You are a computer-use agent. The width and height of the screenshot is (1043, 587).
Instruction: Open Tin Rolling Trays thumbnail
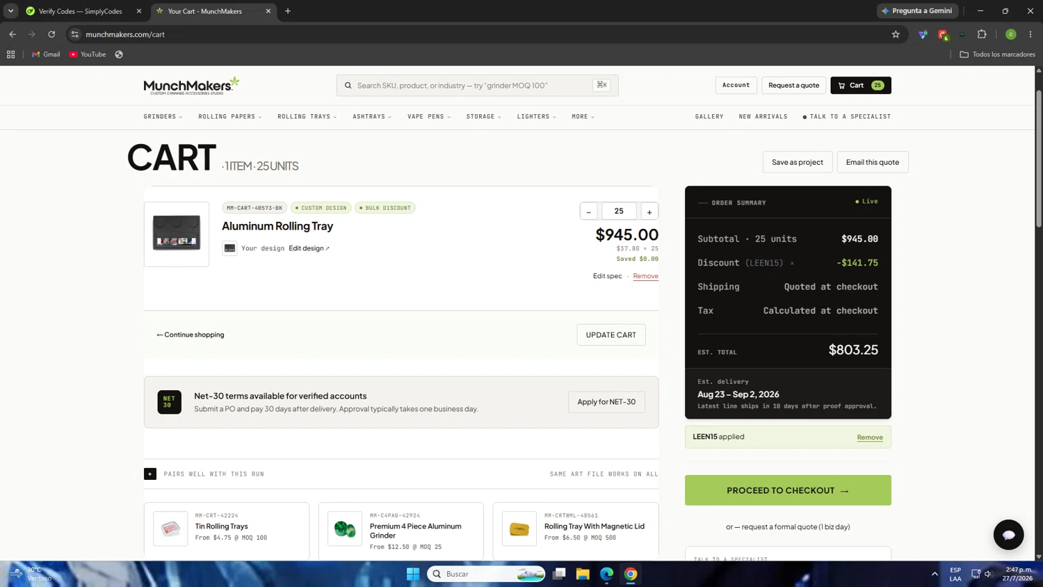(x=170, y=529)
